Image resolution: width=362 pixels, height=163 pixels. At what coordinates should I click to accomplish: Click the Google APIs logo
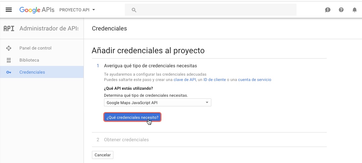[37, 10]
